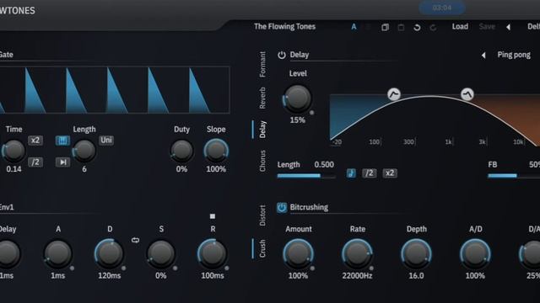Switch to the Formant effect tab
540x303 pixels.
pyautogui.click(x=262, y=64)
